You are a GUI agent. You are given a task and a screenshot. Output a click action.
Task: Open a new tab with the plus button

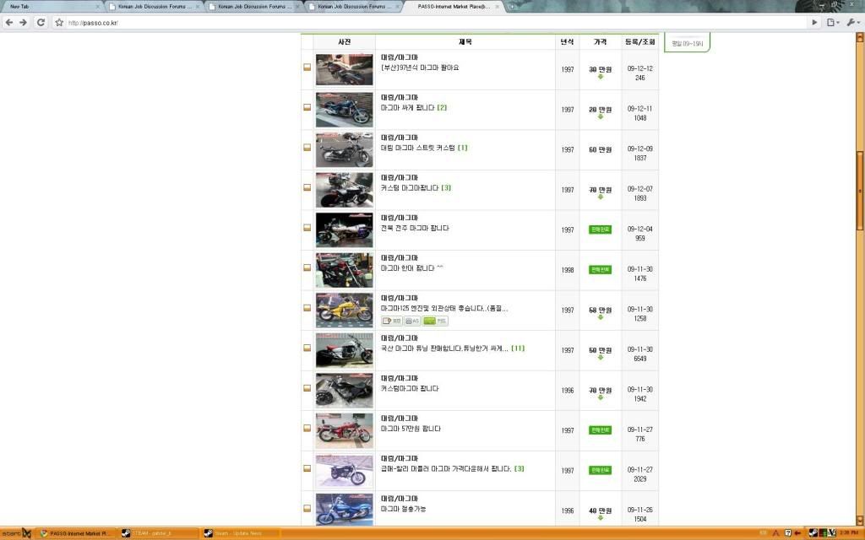pos(512,7)
